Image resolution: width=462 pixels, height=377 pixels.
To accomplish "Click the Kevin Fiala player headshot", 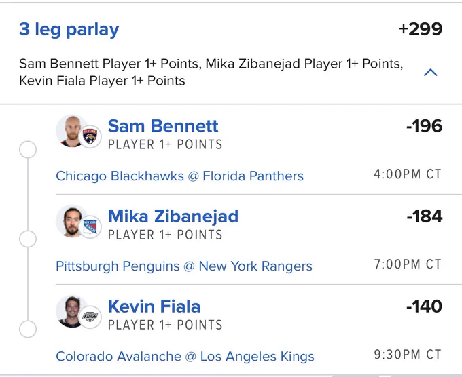I will [x=71, y=311].
